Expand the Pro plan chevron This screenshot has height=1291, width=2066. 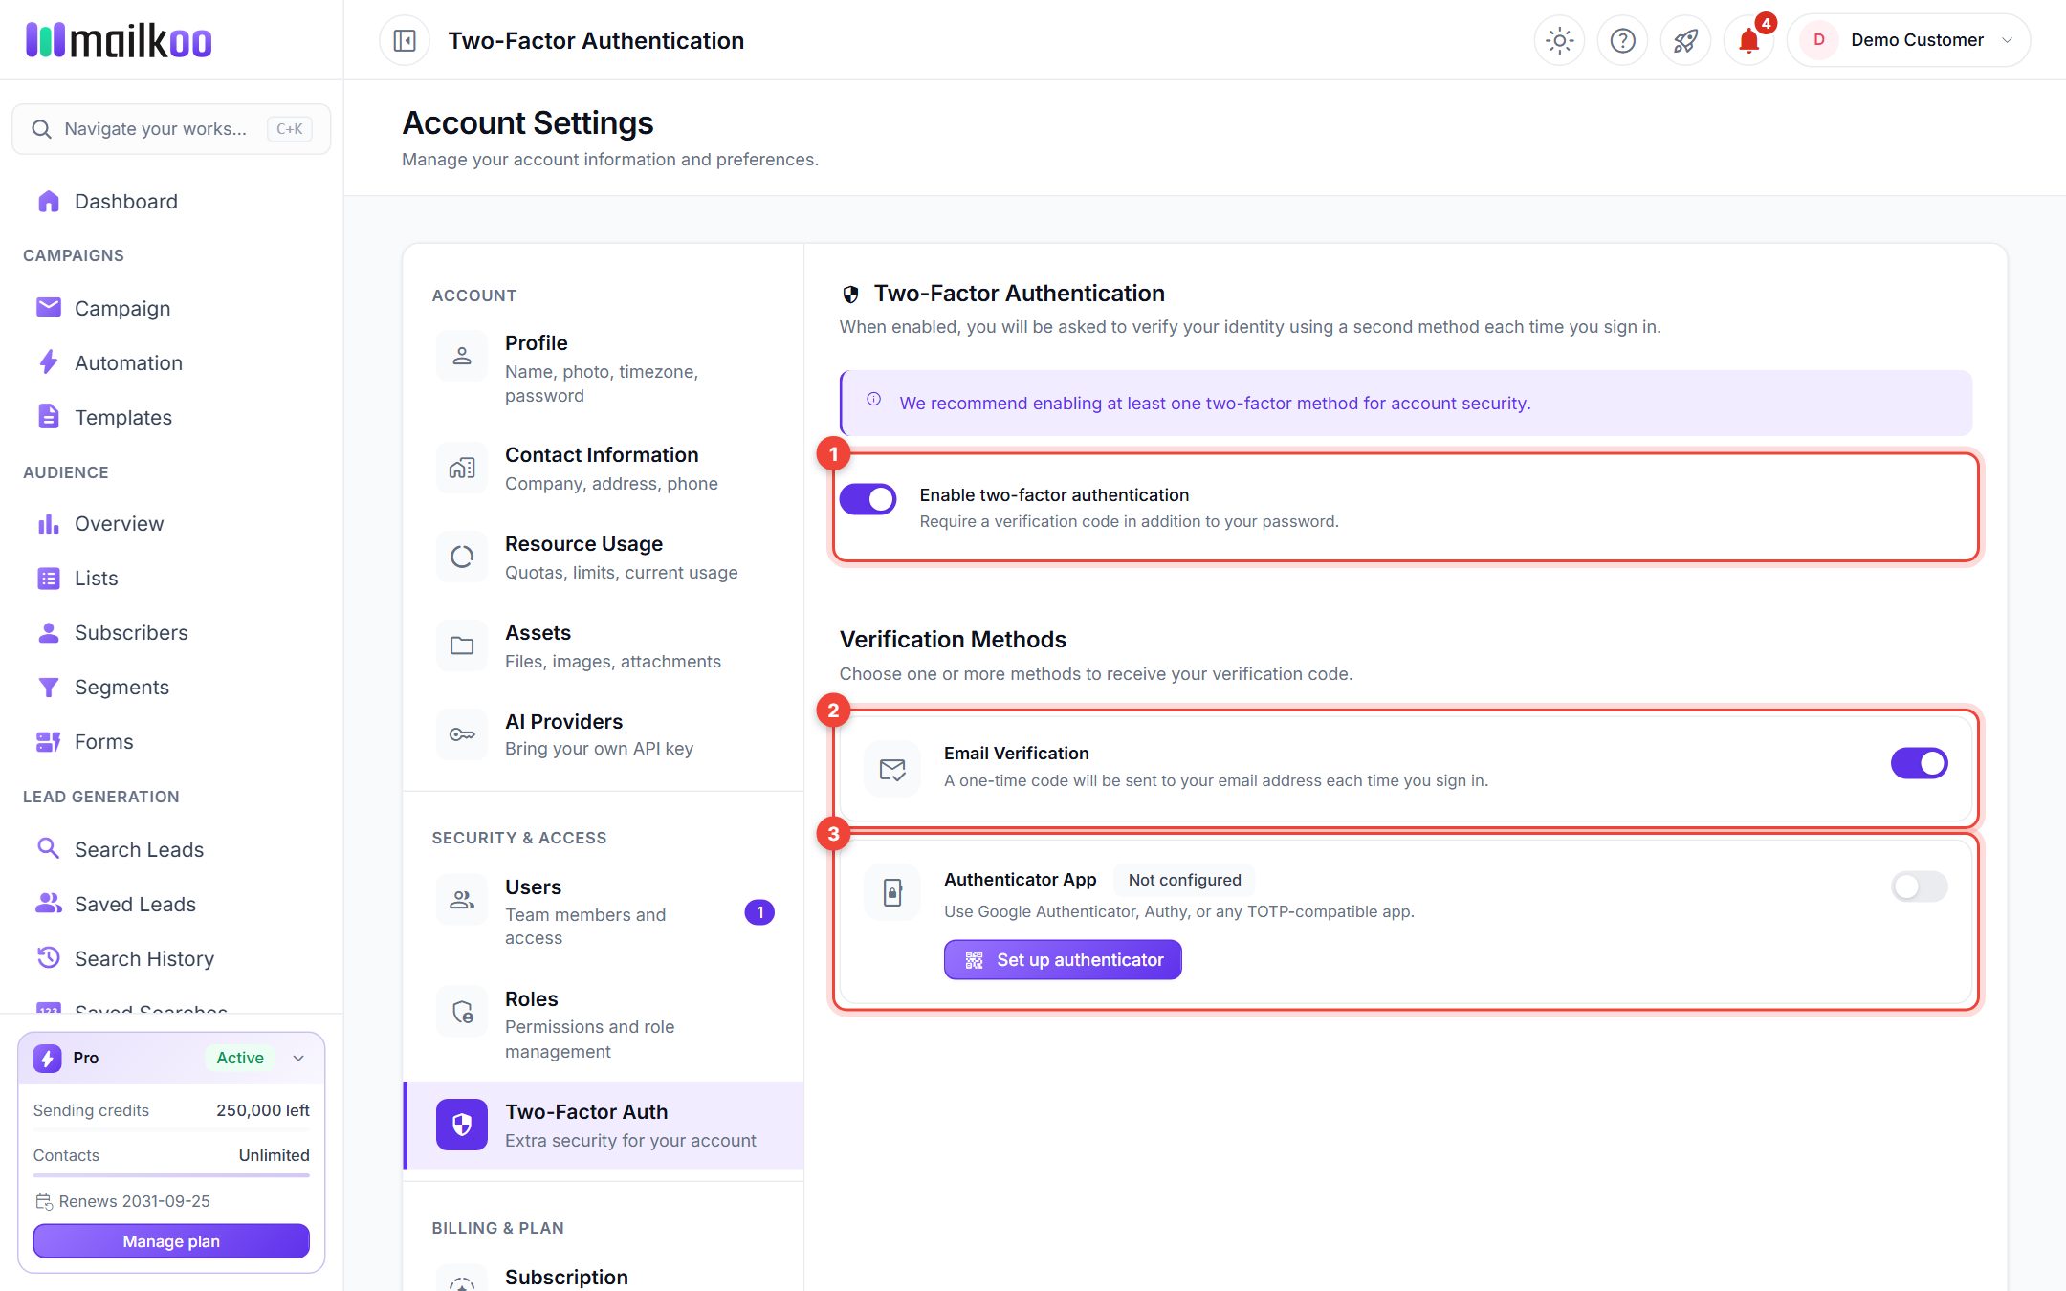pyautogui.click(x=298, y=1058)
